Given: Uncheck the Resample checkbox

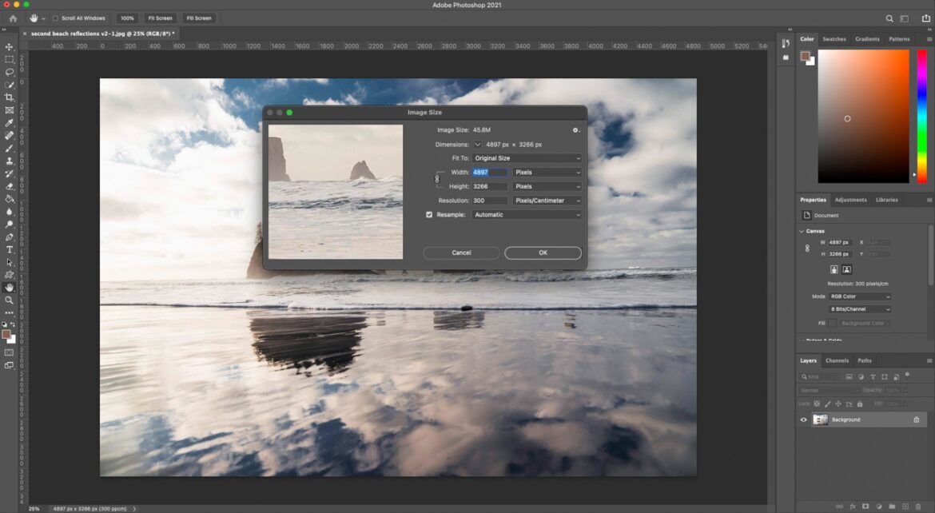Looking at the screenshot, I should point(429,214).
